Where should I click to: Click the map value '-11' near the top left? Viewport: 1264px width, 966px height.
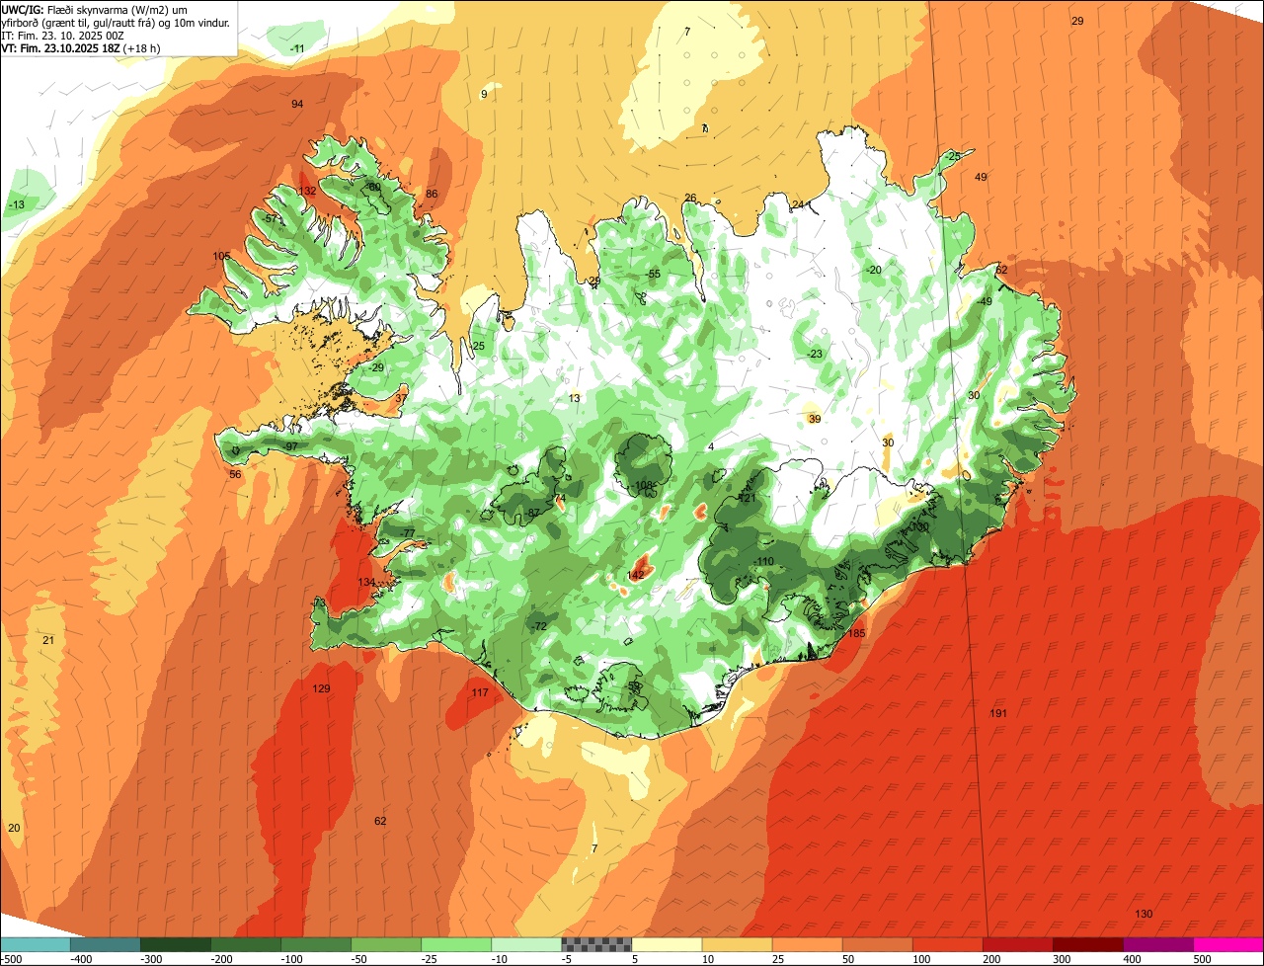tap(297, 48)
